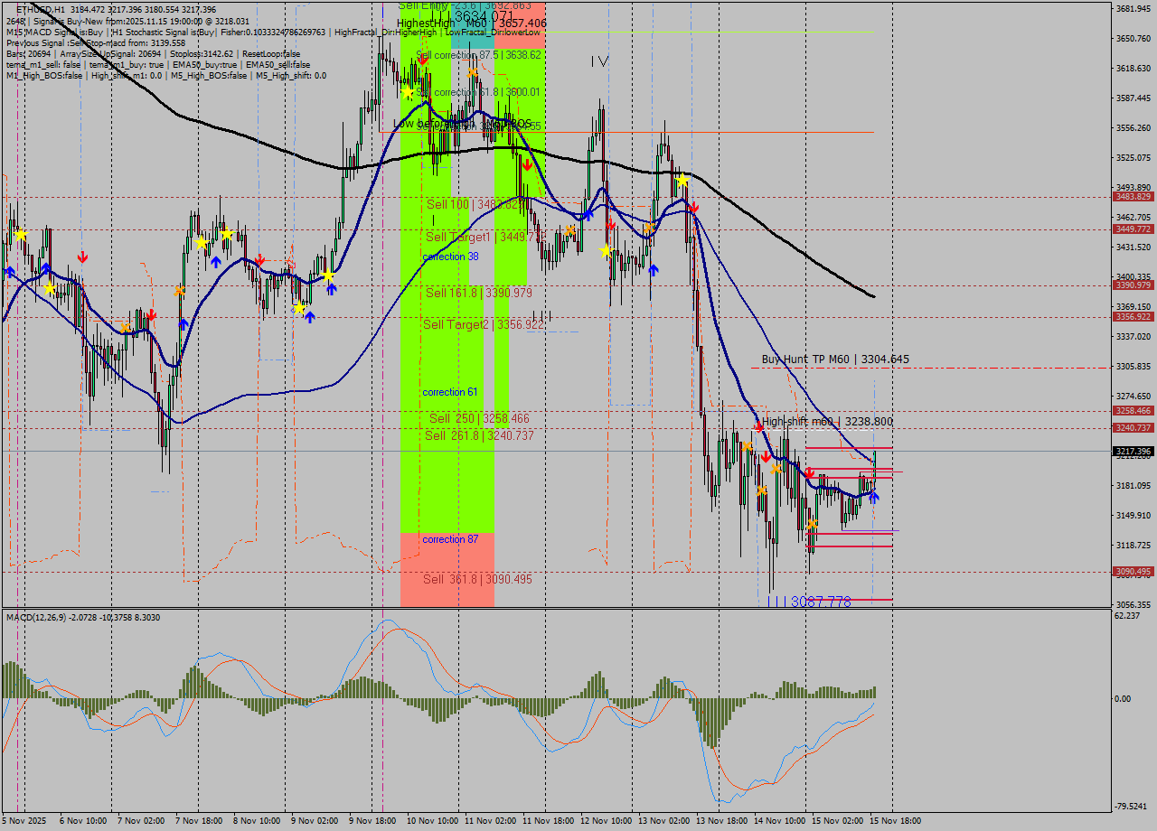Open the High-shift m60 3238.800 label

click(x=828, y=421)
